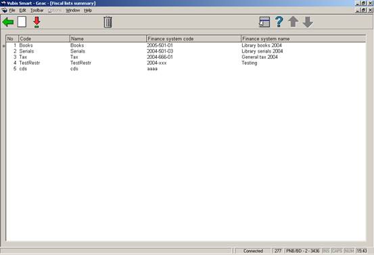The image size is (374, 255).
Task: Open the Toolbar menu
Action: pos(37,10)
